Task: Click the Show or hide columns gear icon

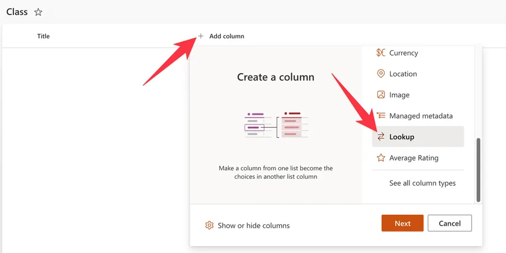Action: pyautogui.click(x=209, y=225)
